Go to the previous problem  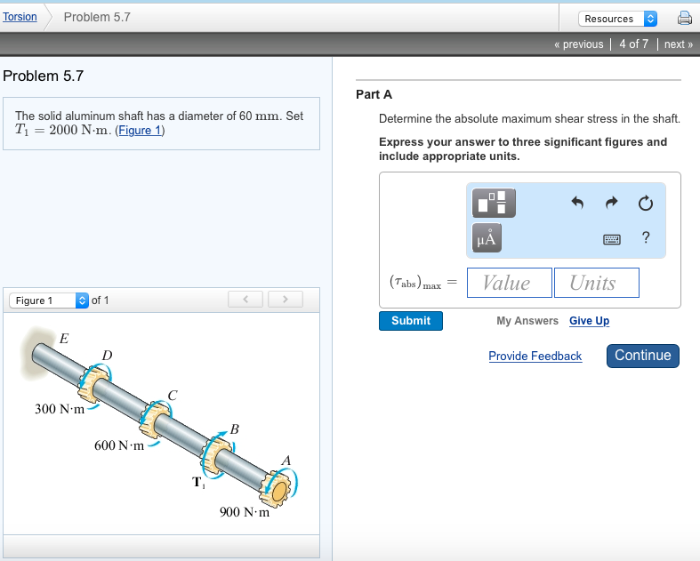click(x=578, y=44)
